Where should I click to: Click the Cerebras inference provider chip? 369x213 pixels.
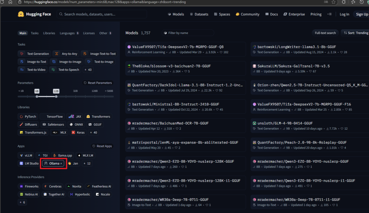[x=53, y=186]
